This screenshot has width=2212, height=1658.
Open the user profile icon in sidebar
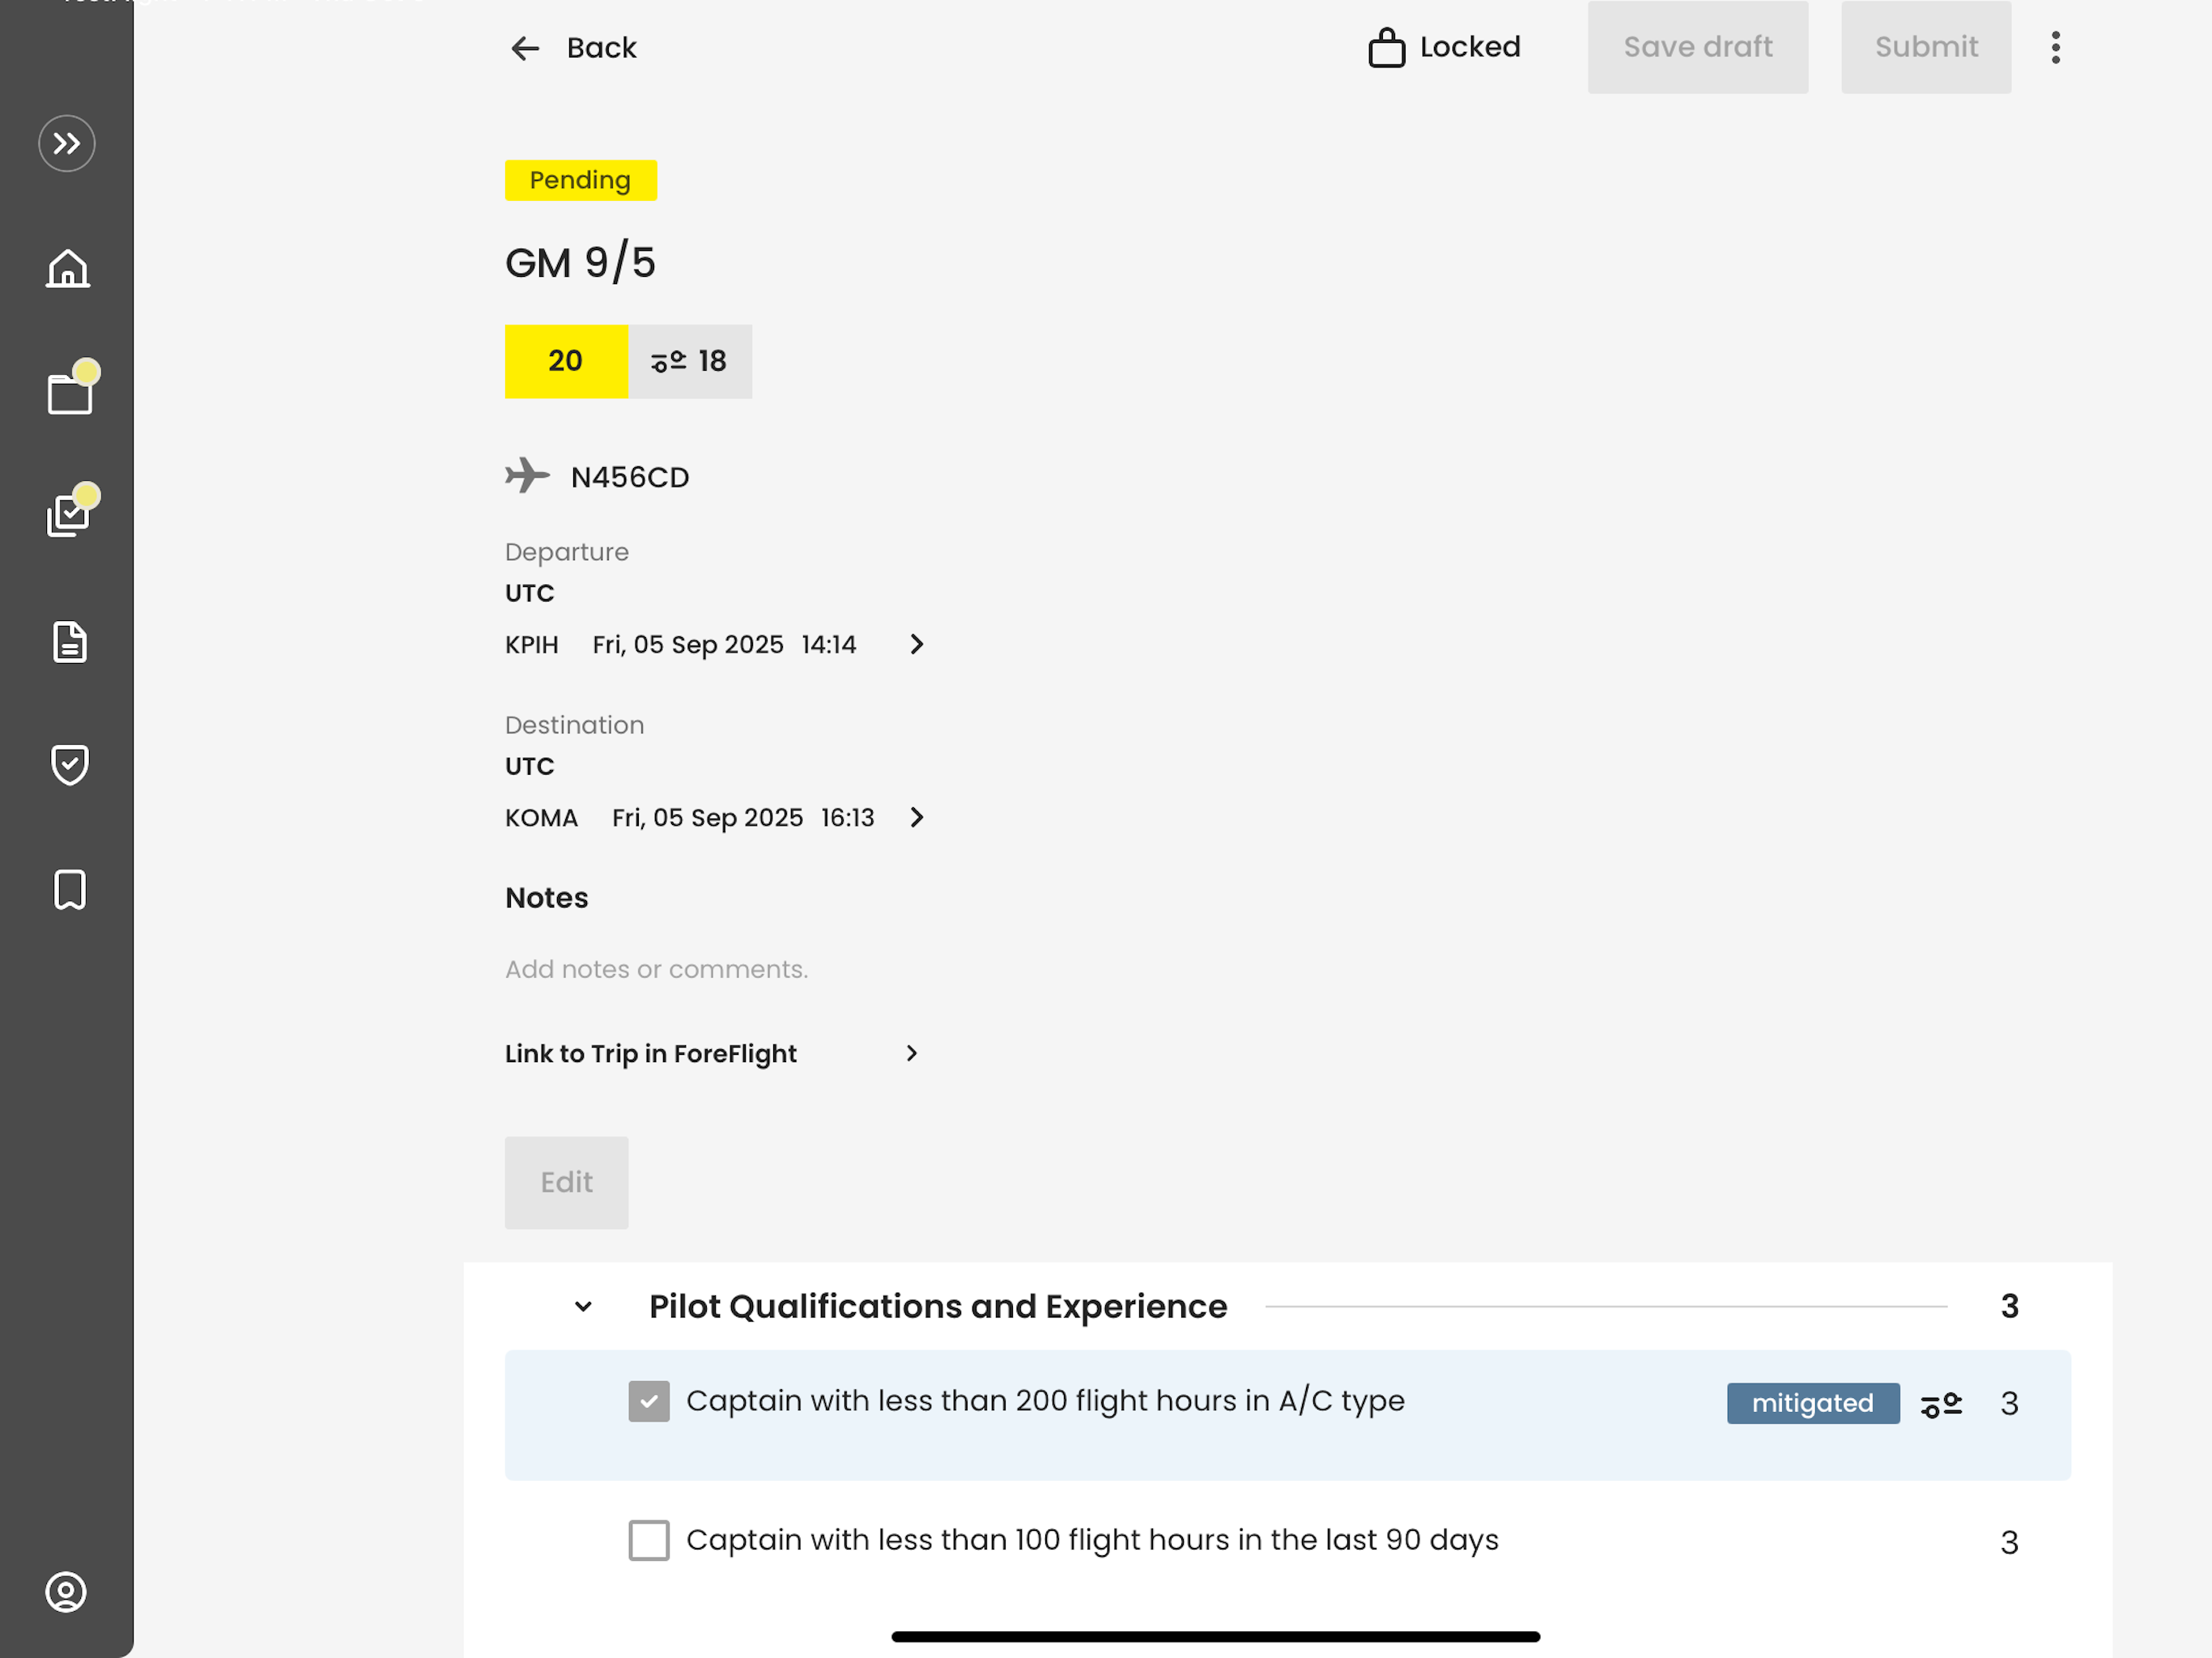pos(66,1591)
